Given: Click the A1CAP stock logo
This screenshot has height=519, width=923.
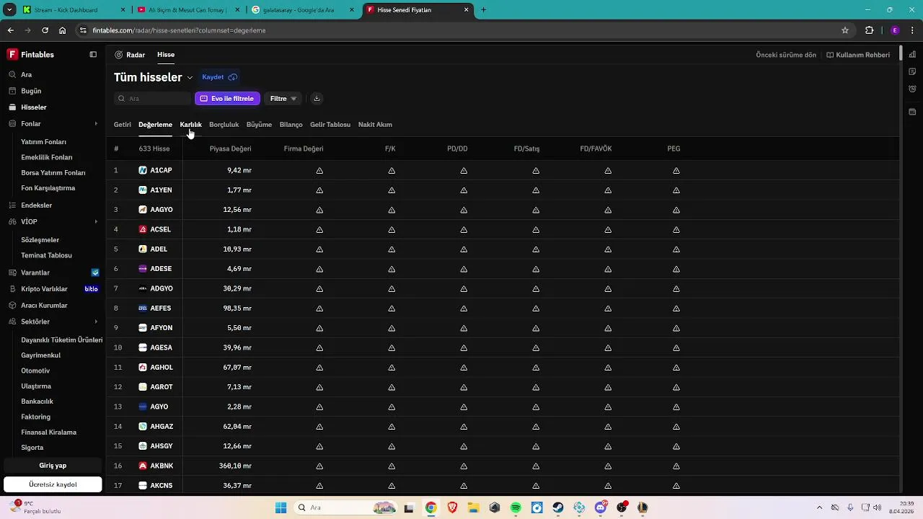Looking at the screenshot, I should pos(143,170).
